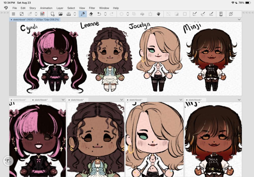Toggle Snap to Ruler
Viewport: 254px width, 177px height.
click(x=195, y=14)
